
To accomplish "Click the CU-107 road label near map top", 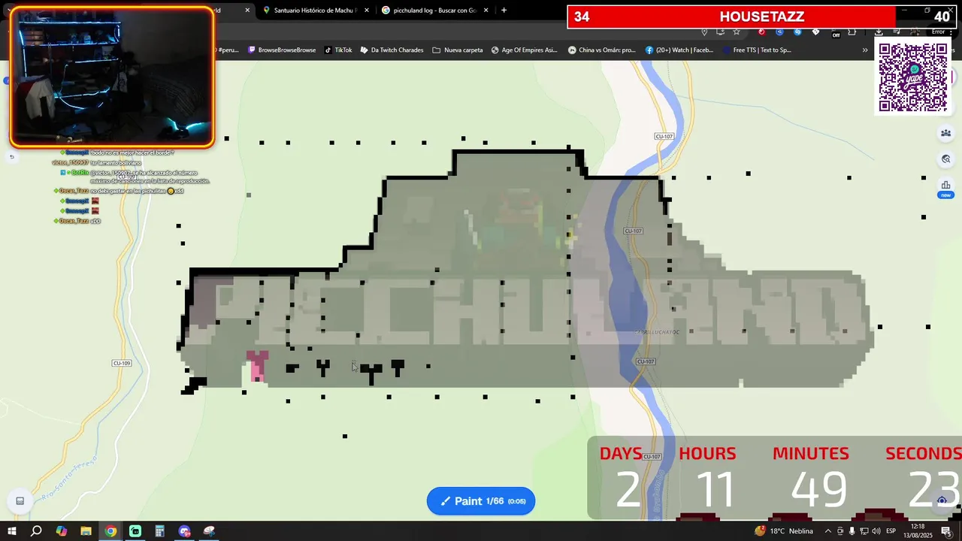I will coord(664,136).
